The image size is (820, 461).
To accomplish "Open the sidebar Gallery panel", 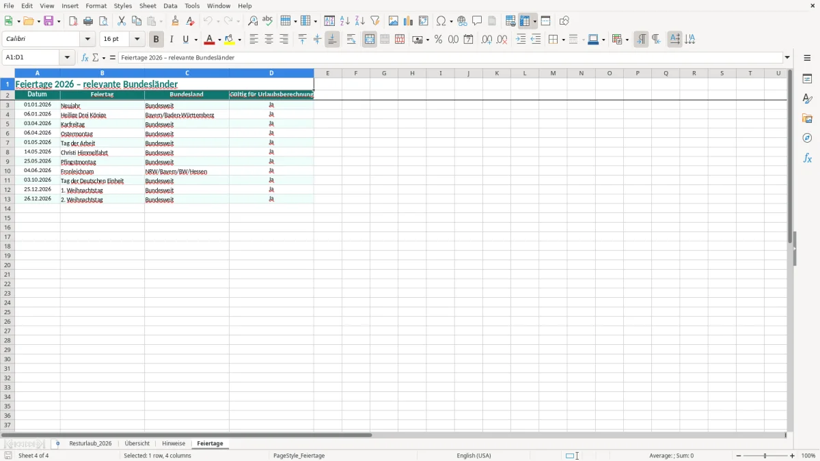I will pyautogui.click(x=807, y=118).
